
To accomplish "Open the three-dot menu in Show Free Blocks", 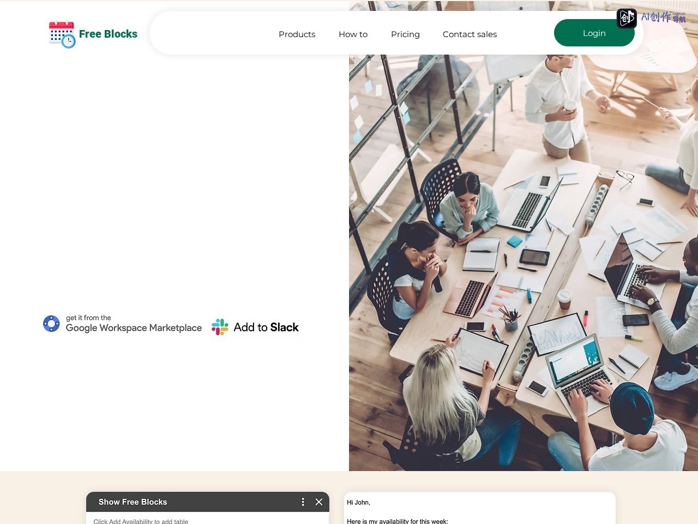I will point(303,502).
